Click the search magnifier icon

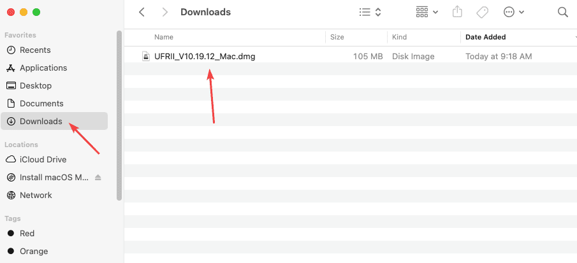[562, 12]
